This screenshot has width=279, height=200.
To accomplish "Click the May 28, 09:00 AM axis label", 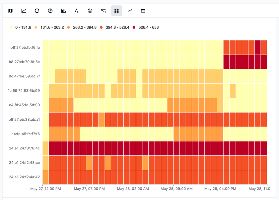I will click(176, 189).
